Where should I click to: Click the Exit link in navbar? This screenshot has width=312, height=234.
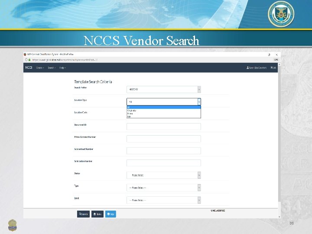[x=273, y=68]
